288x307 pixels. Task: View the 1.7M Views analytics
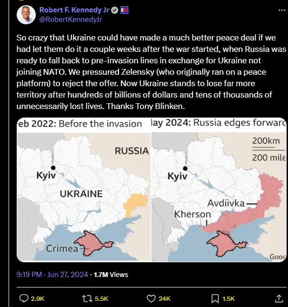[x=111, y=275]
